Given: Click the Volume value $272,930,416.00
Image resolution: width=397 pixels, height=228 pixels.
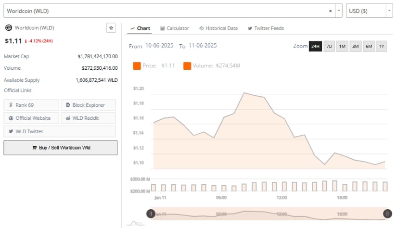Looking at the screenshot, I should point(100,68).
